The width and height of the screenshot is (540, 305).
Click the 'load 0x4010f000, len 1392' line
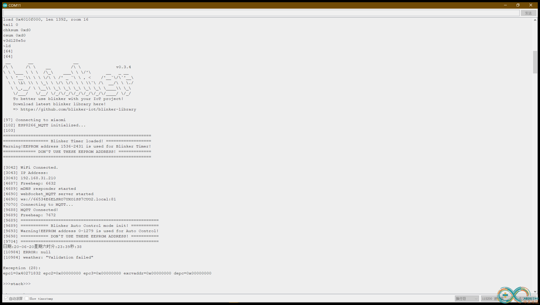click(x=46, y=19)
